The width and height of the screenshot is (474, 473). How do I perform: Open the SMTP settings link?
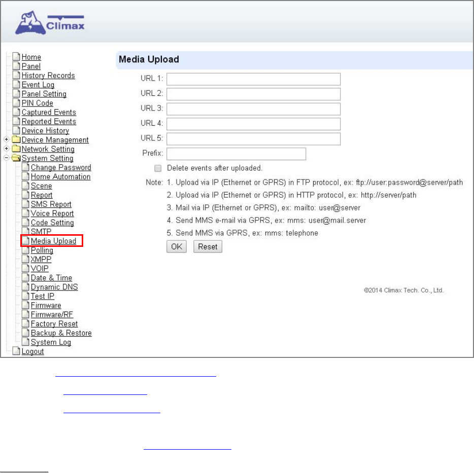(x=41, y=231)
